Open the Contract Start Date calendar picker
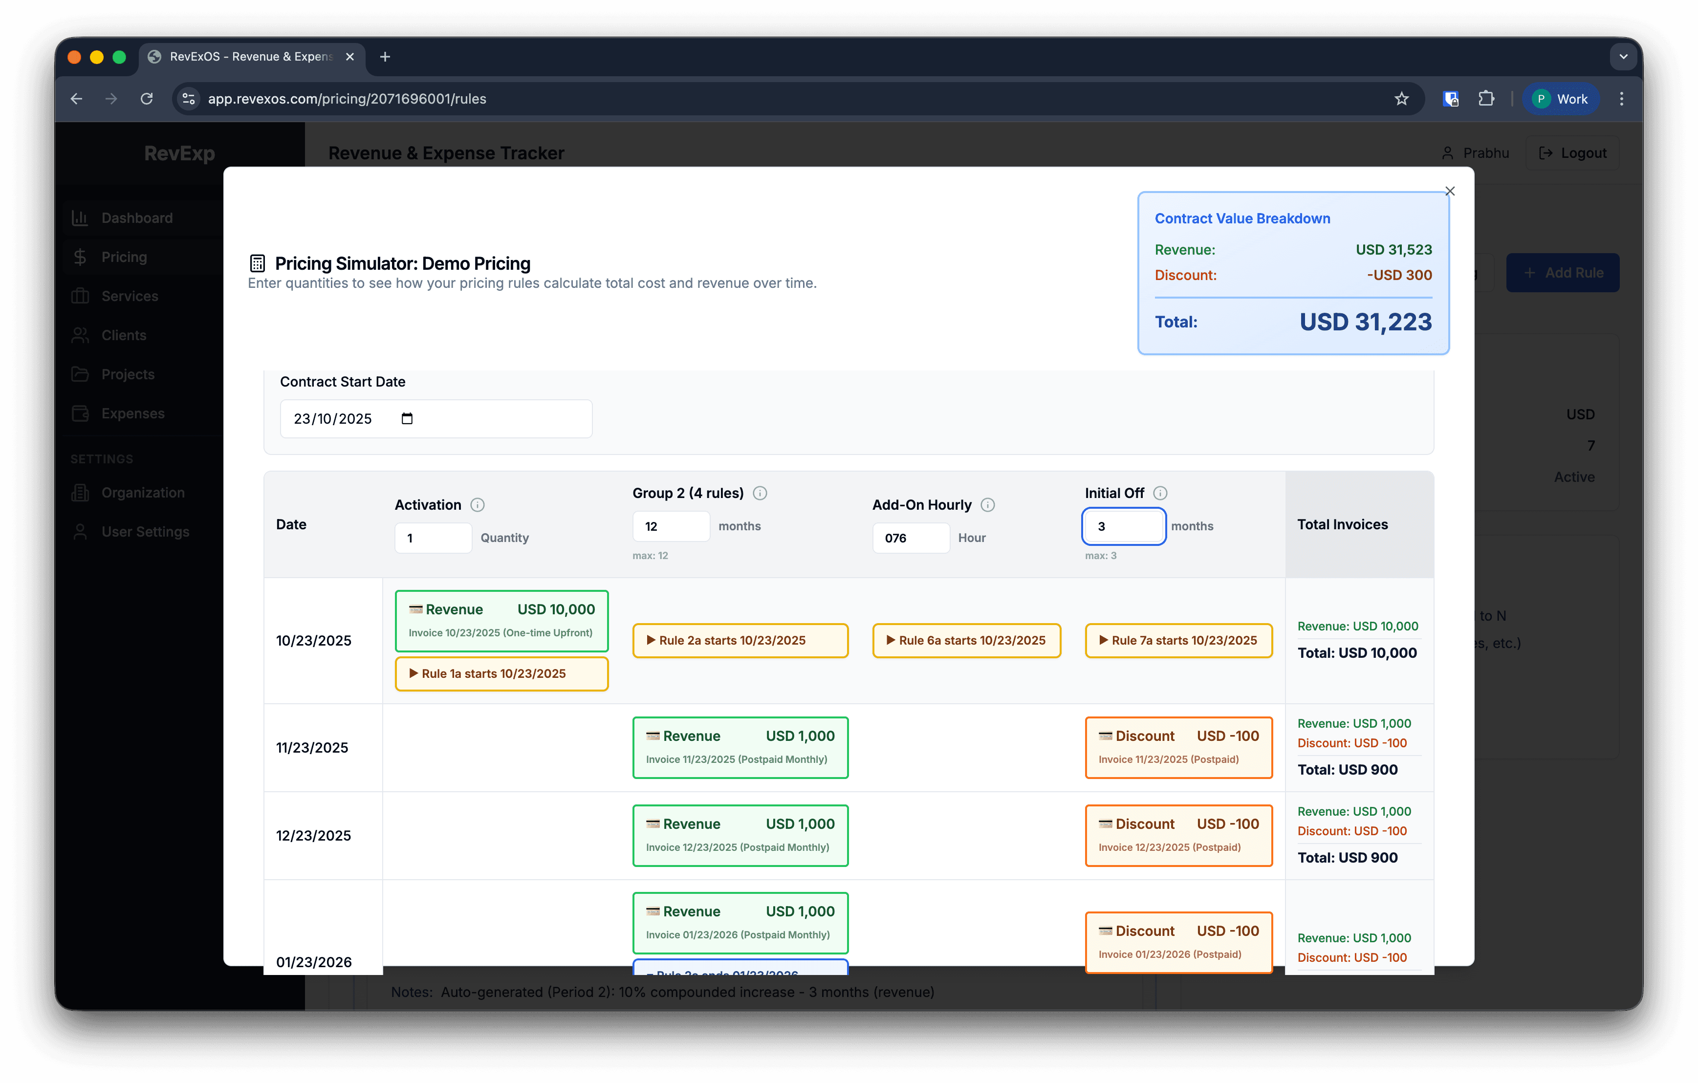This screenshot has height=1083, width=1698. [407, 418]
